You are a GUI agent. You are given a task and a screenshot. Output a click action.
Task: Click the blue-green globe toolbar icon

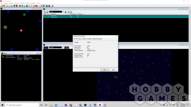pos(14,6)
